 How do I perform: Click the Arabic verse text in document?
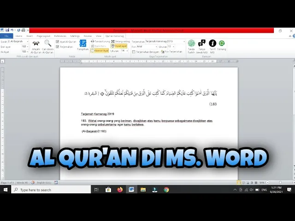[151, 93]
